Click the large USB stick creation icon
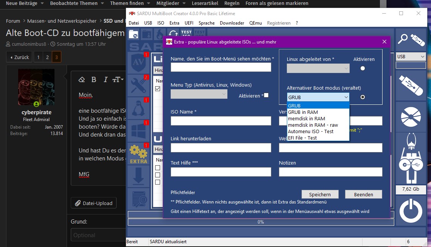431x247 pixels. (411, 86)
